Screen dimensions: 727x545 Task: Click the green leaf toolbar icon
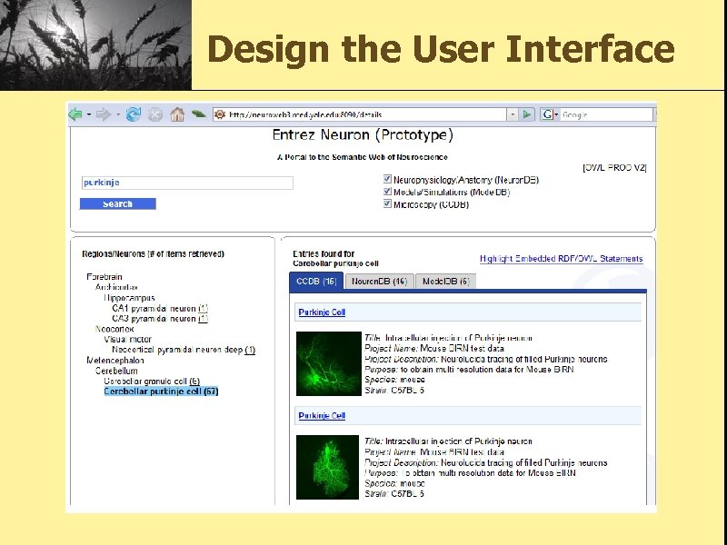click(x=198, y=114)
